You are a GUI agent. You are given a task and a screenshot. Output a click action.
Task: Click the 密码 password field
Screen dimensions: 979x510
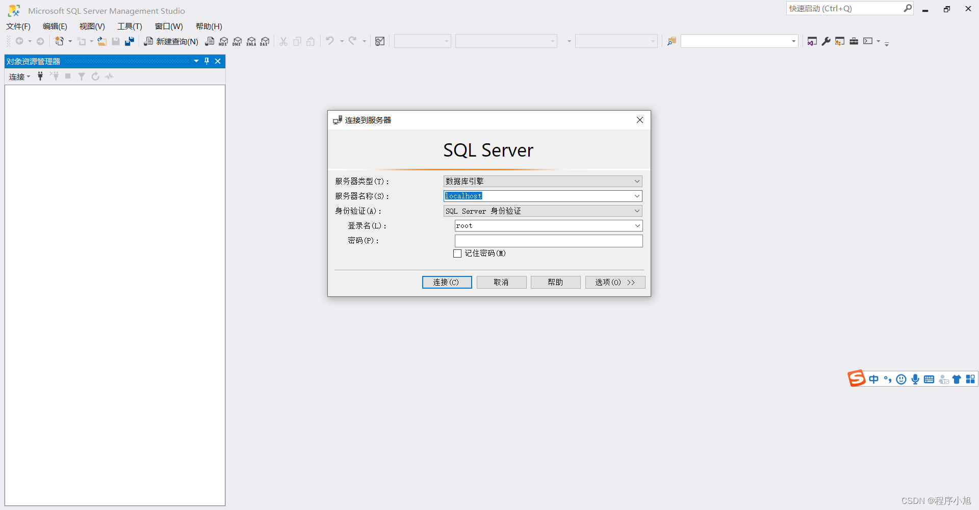[549, 241]
